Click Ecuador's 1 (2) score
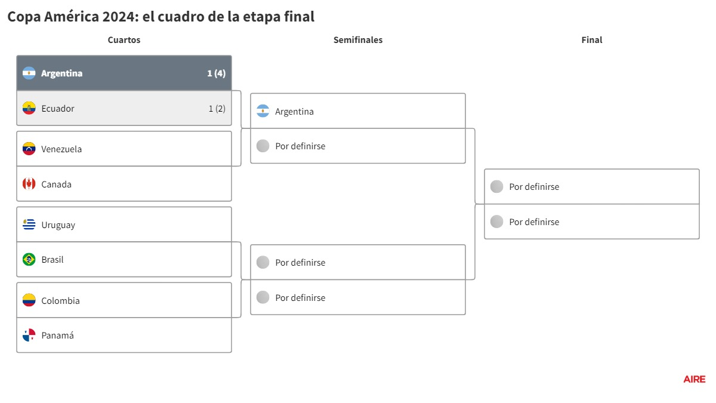Screen dimensions: 716x403 pos(217,109)
